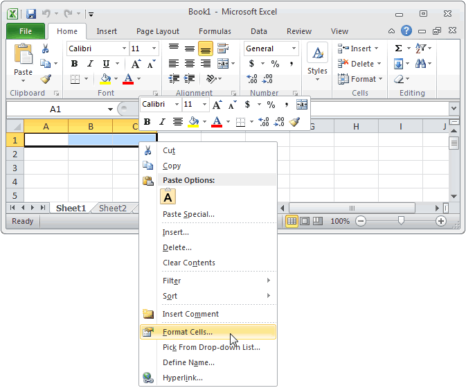Open the font size 11 dropdown in ribbon
This screenshot has height=388, width=466.
coord(154,48)
